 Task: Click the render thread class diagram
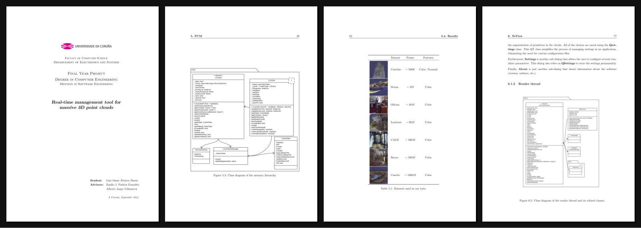tap(561, 142)
